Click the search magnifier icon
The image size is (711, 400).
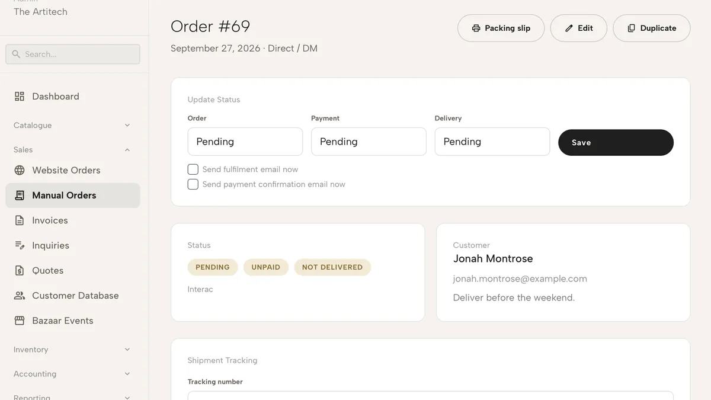coord(16,54)
